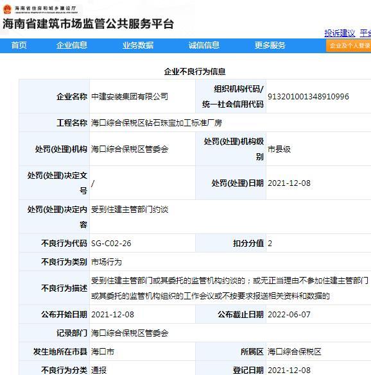Click the 扣分分值 value 2
Image resolution: width=371 pixels, height=375 pixels.
coord(270,243)
